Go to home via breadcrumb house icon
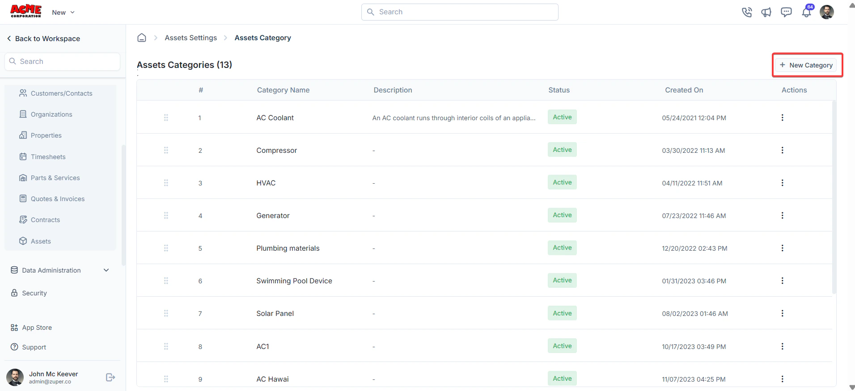 (142, 38)
